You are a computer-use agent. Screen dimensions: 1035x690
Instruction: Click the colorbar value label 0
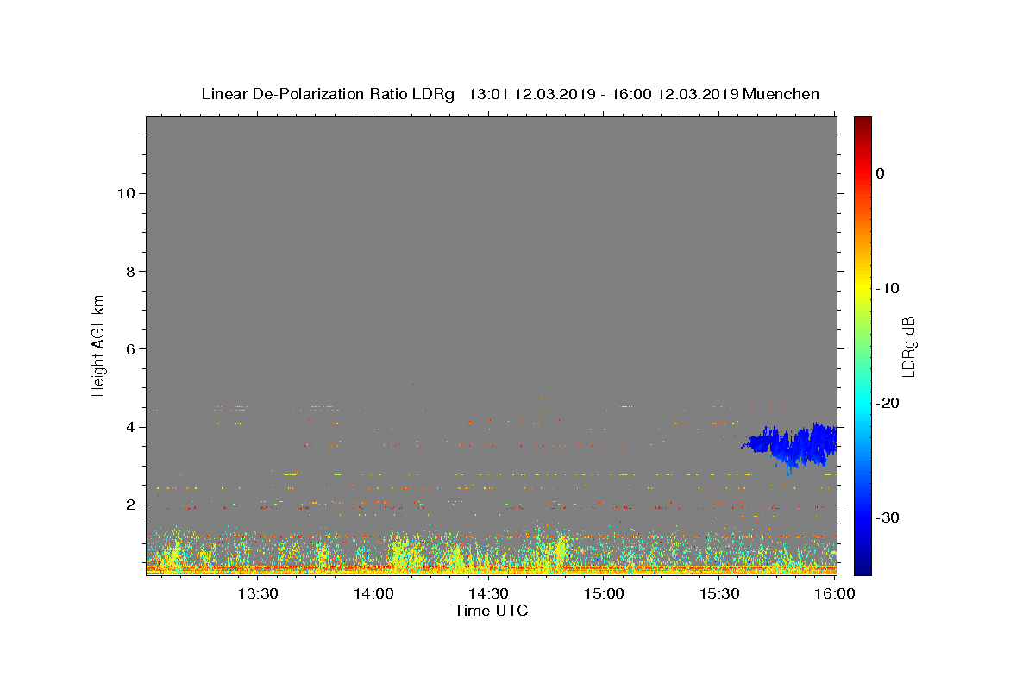point(881,173)
